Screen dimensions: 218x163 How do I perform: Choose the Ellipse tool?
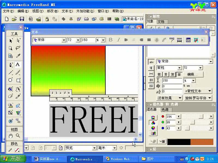coord(10,80)
